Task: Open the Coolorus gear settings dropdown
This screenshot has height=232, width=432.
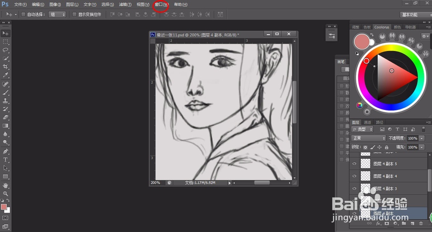Action: pos(426,36)
